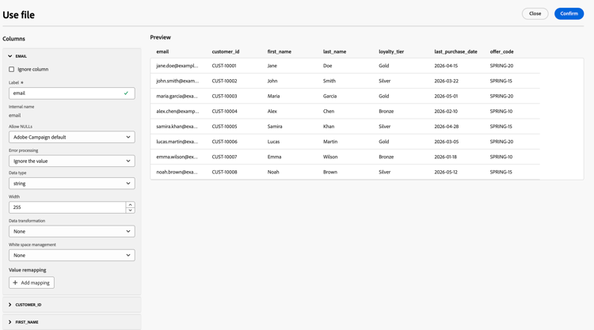Screen dimensions: 594x330
Task: Click the CUST-10008 cell
Action: coord(224,172)
